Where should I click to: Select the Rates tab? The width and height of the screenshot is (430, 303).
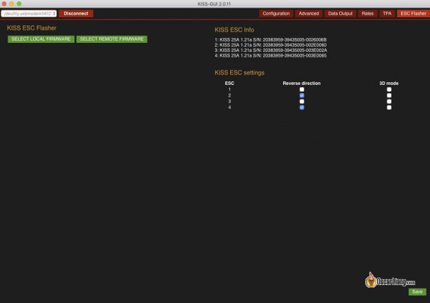coord(368,13)
